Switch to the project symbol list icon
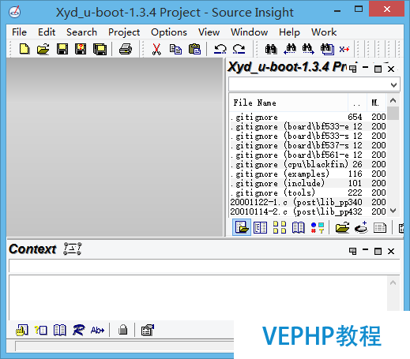 [x=260, y=227]
